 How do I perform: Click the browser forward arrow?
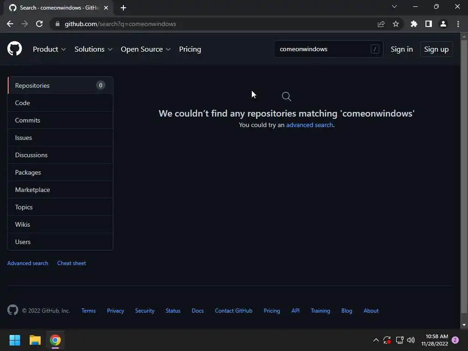click(25, 24)
